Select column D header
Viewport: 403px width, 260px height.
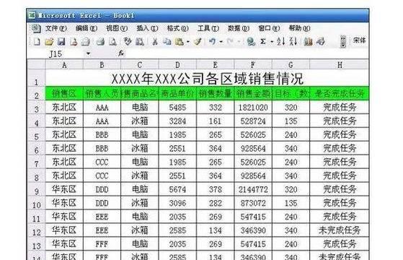177,64
